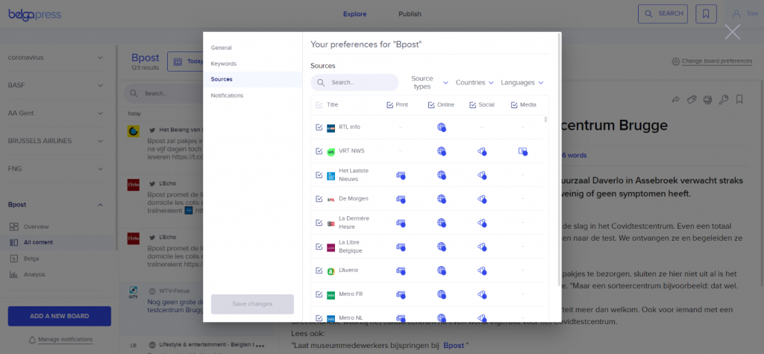Close the preferences dialog with X
Image resolution: width=764 pixels, height=354 pixels.
point(732,31)
